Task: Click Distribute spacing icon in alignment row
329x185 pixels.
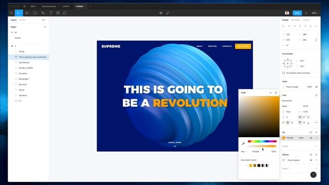Action: coord(316,26)
